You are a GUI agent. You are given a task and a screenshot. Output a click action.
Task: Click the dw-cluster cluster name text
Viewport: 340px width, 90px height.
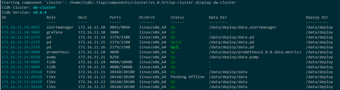pos(44,7)
